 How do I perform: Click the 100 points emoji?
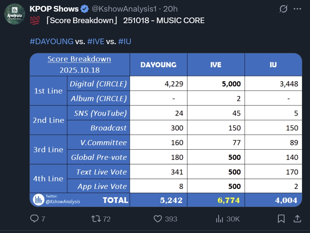(35, 21)
